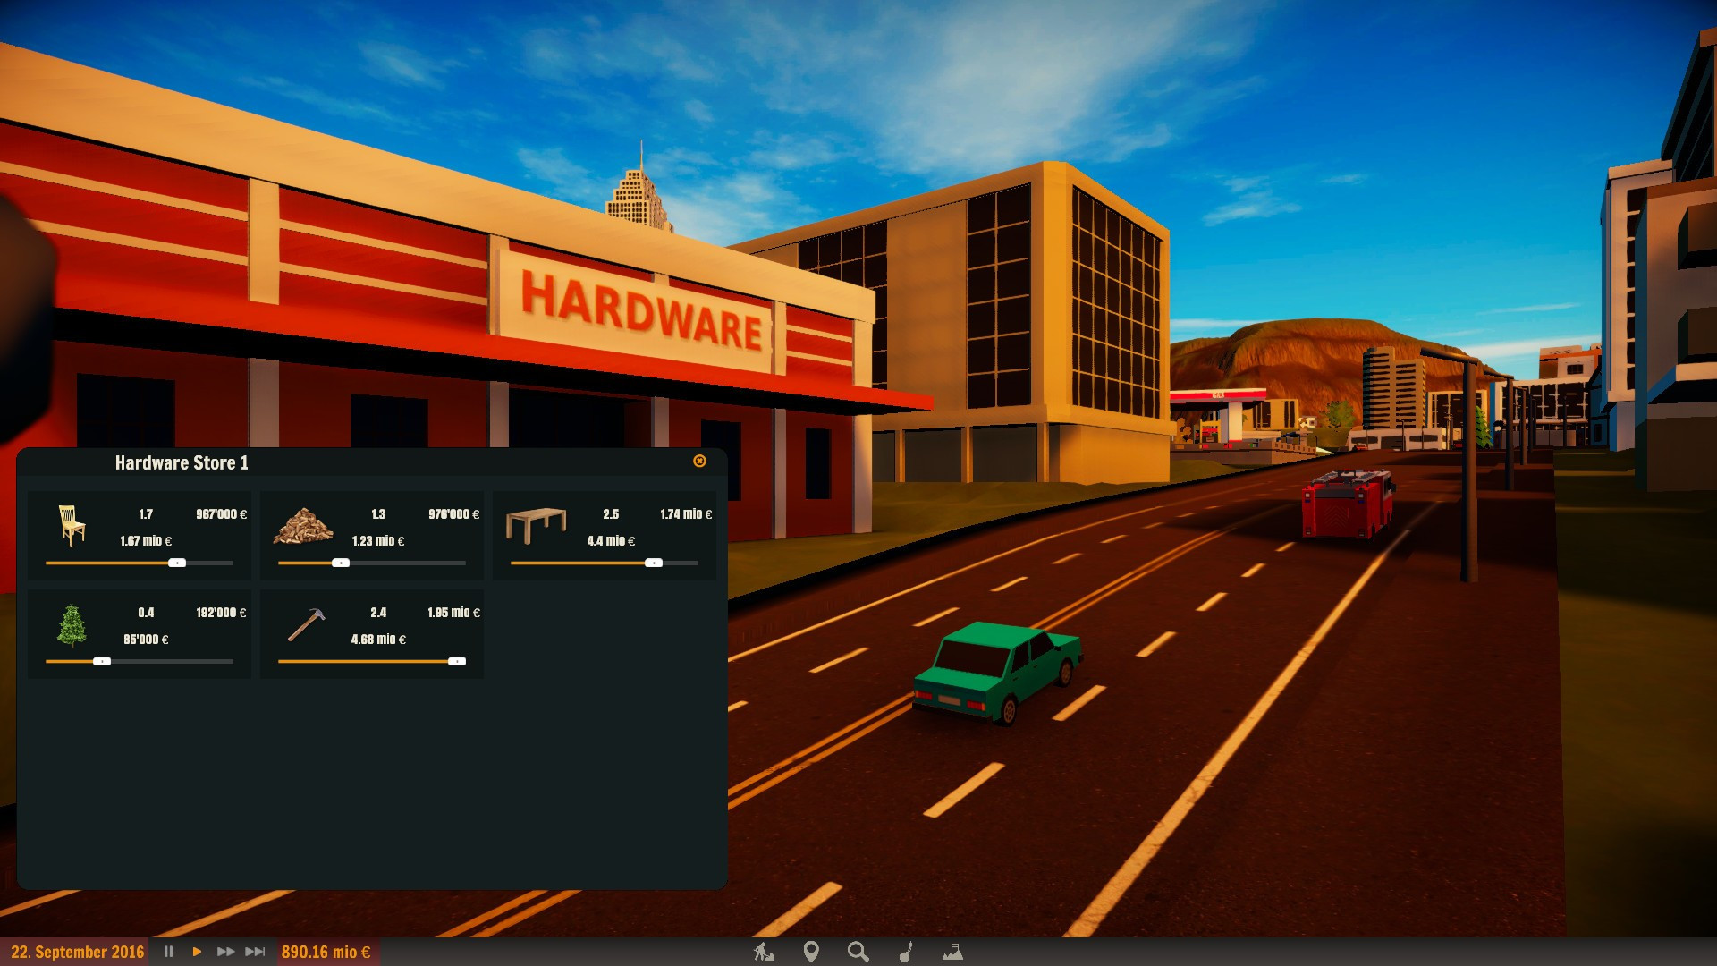Open the mountain flag goals icon
Screen dimensions: 1717x966
[952, 952]
